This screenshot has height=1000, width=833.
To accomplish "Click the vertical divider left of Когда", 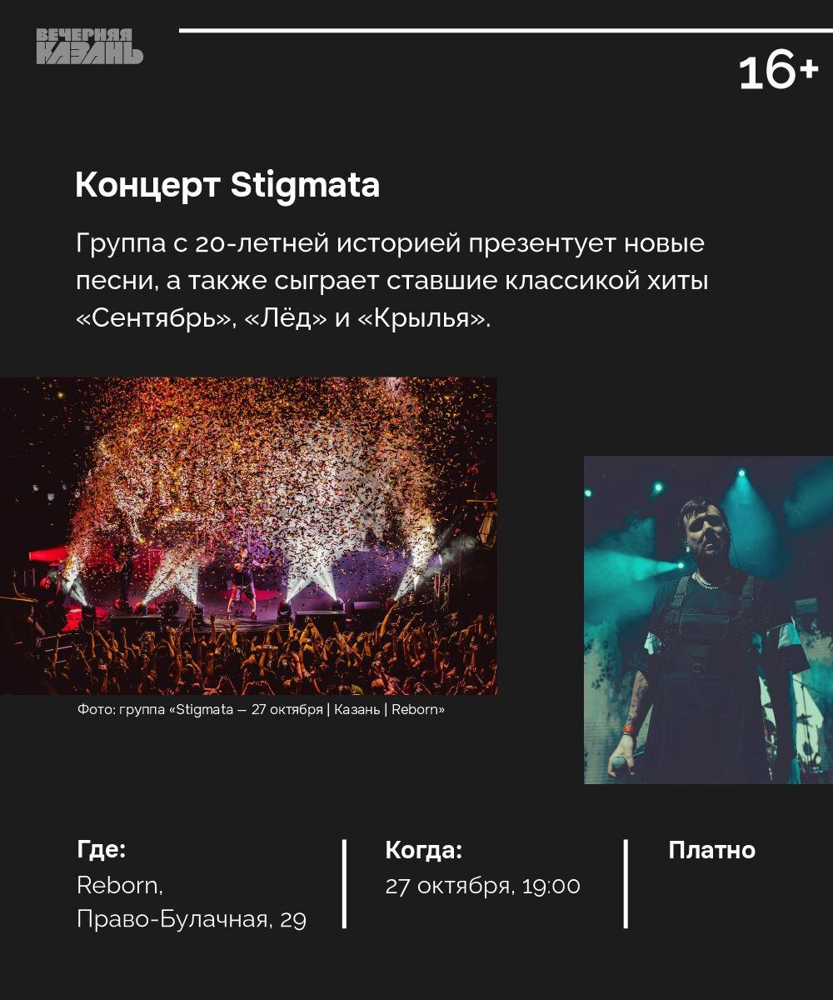I will pyautogui.click(x=344, y=884).
